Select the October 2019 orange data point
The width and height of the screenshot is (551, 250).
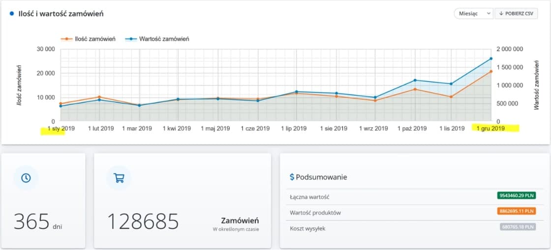pyautogui.click(x=415, y=89)
